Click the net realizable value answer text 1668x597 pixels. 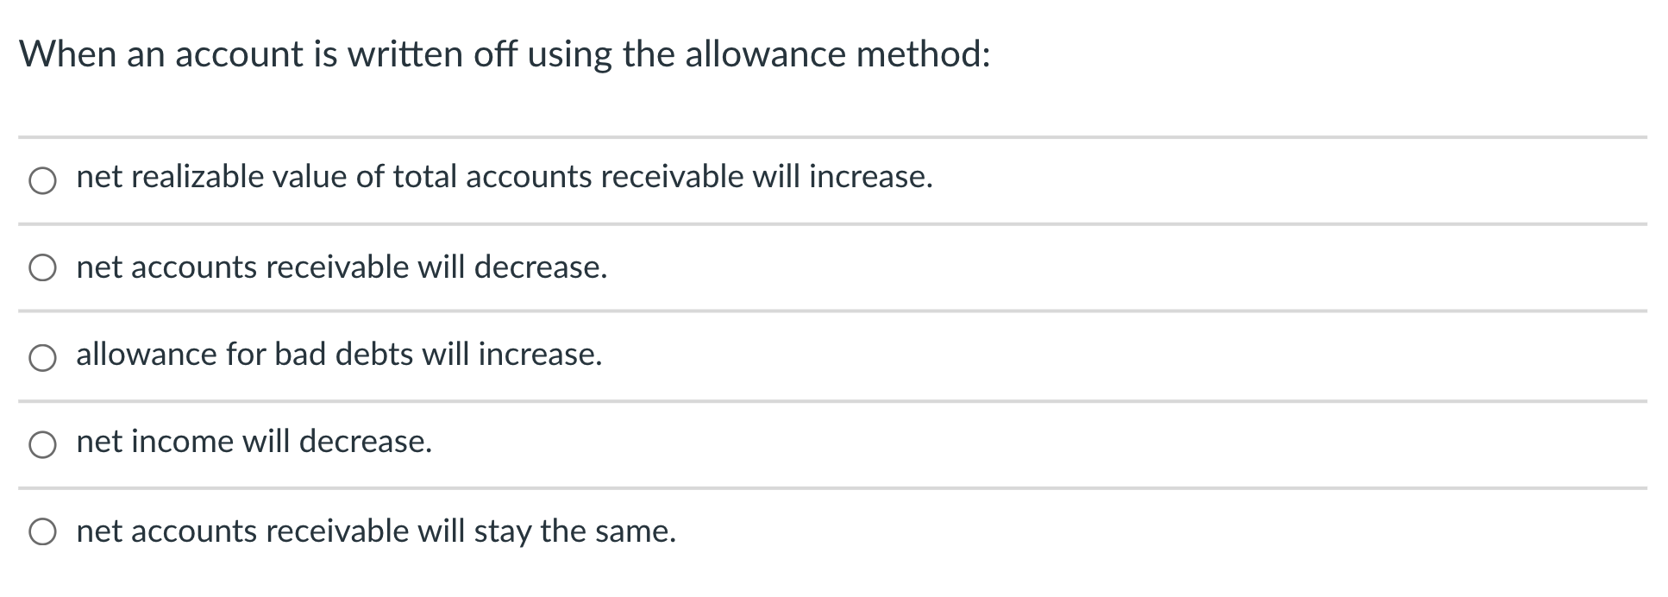pyautogui.click(x=504, y=178)
